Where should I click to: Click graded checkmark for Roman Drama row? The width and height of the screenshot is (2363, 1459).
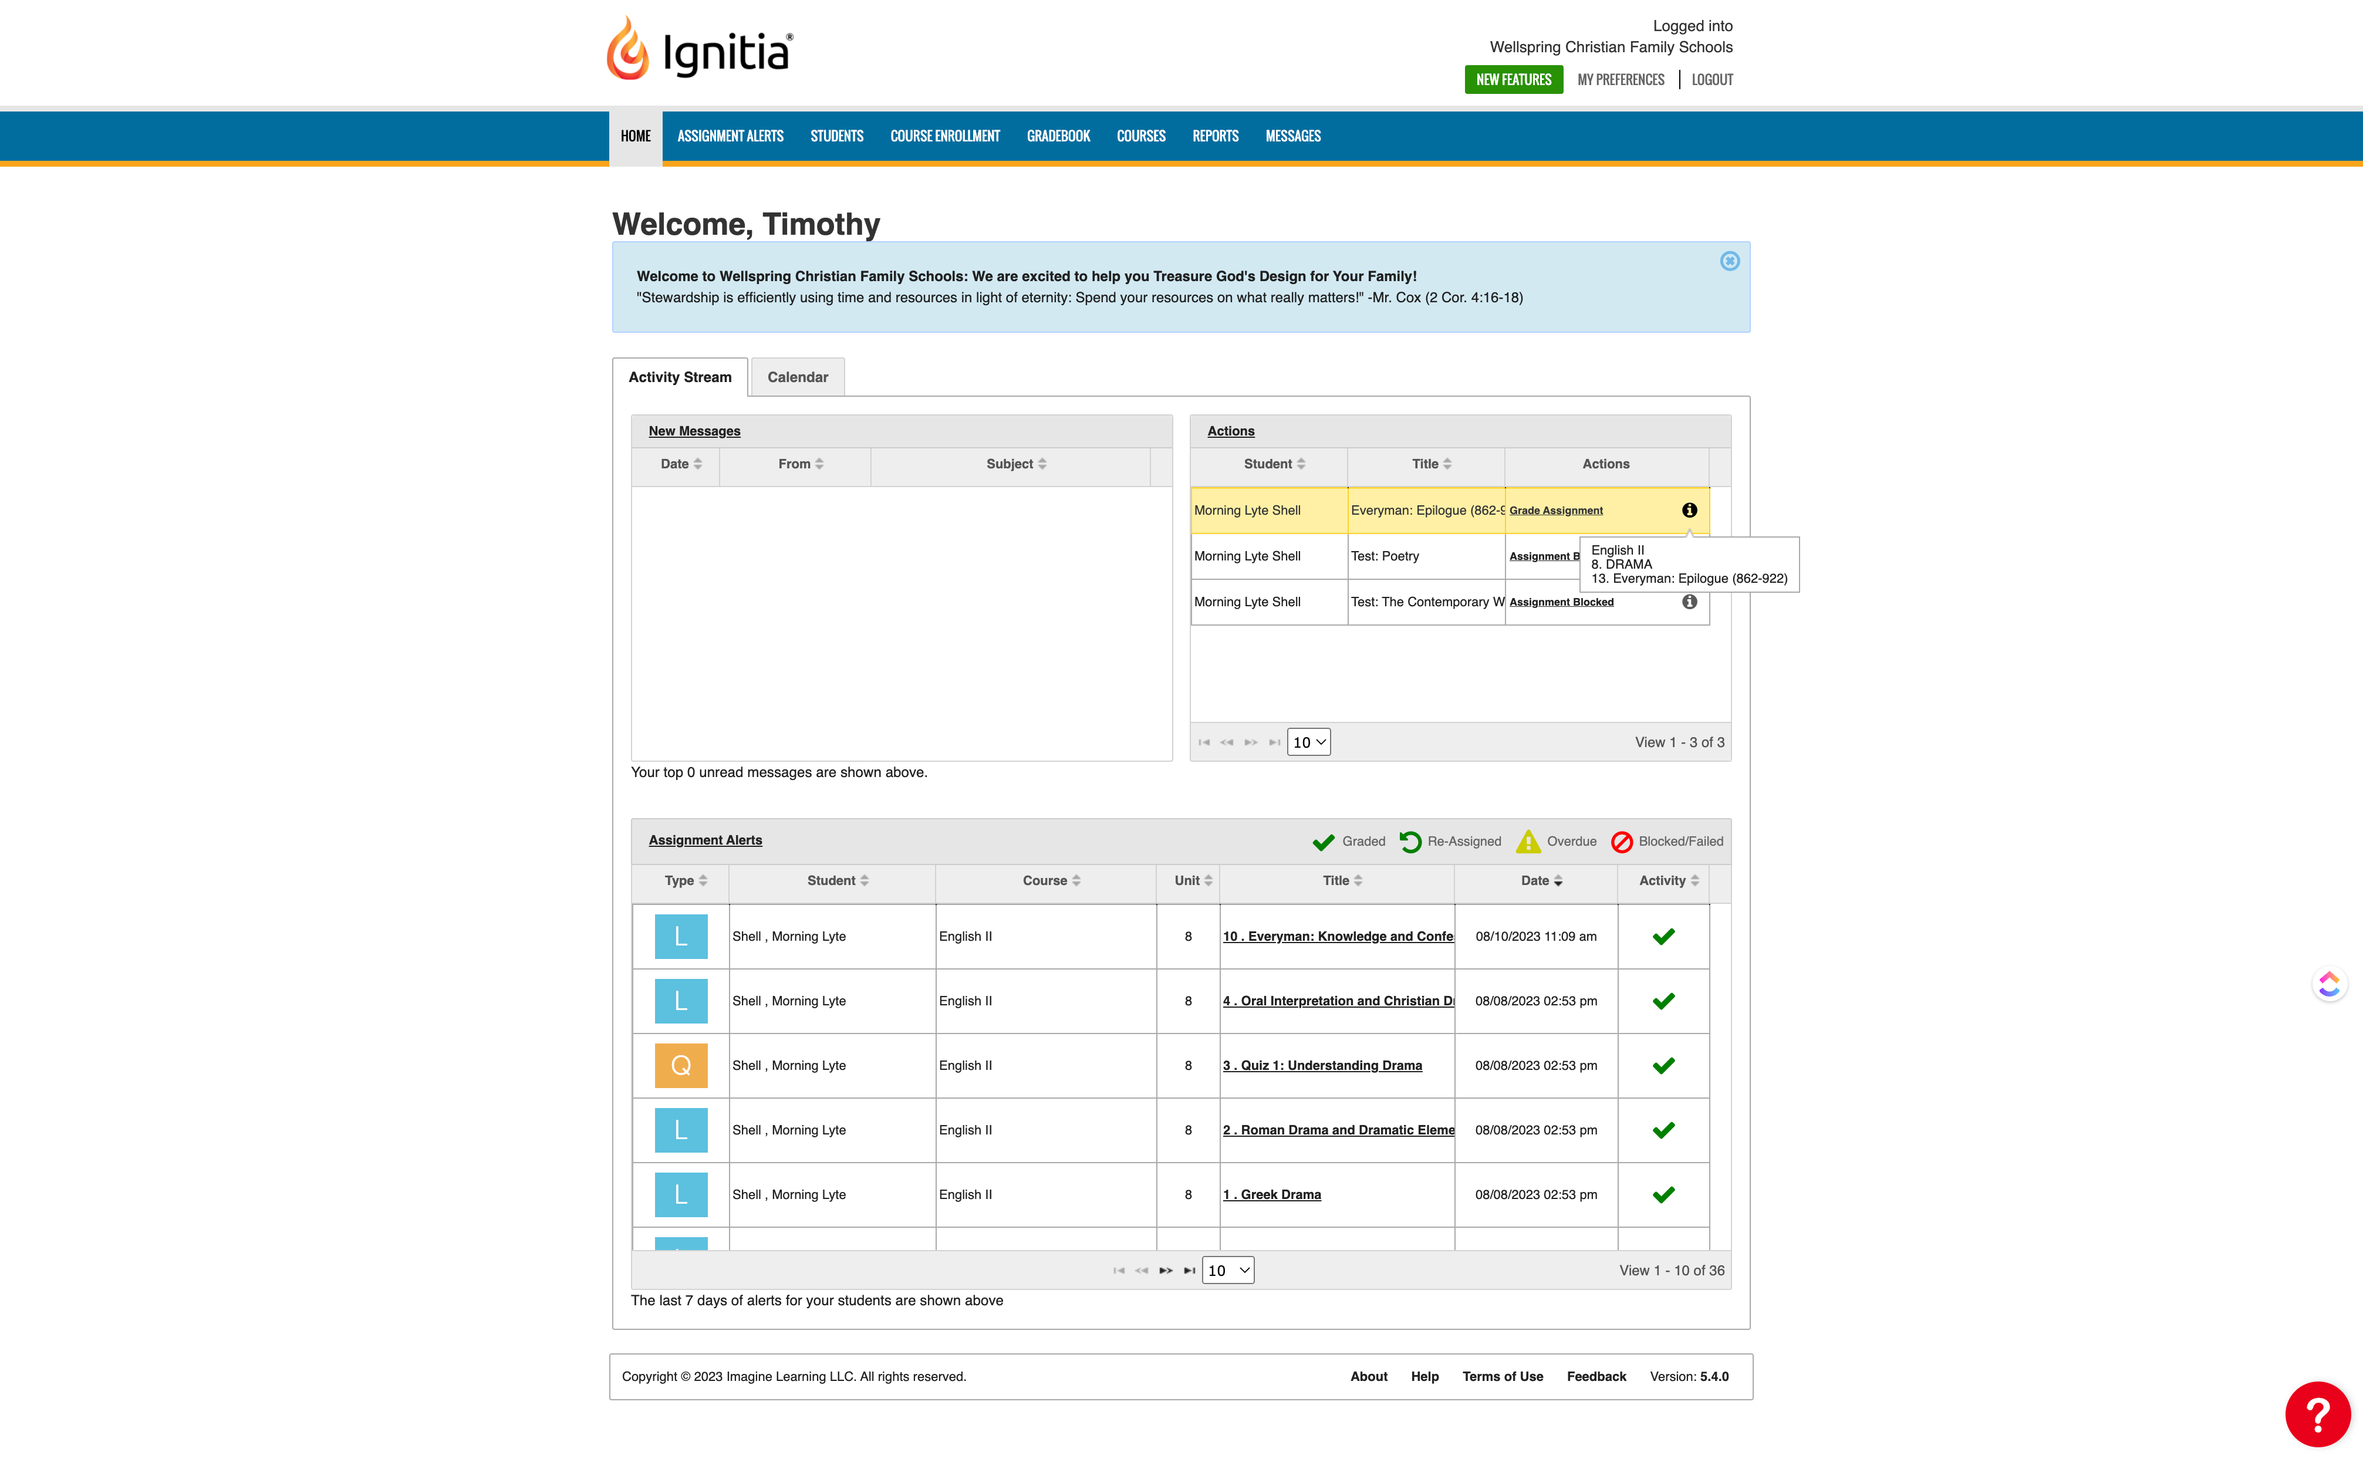tap(1663, 1130)
